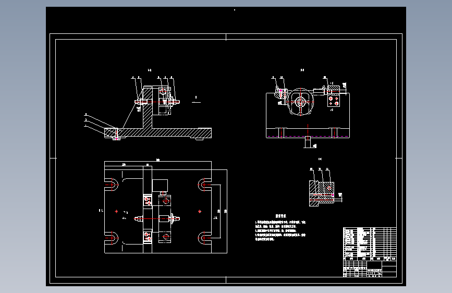Click the lower-right U-slot in plan view
Viewport: 452px width, 293px height.
pos(204,238)
